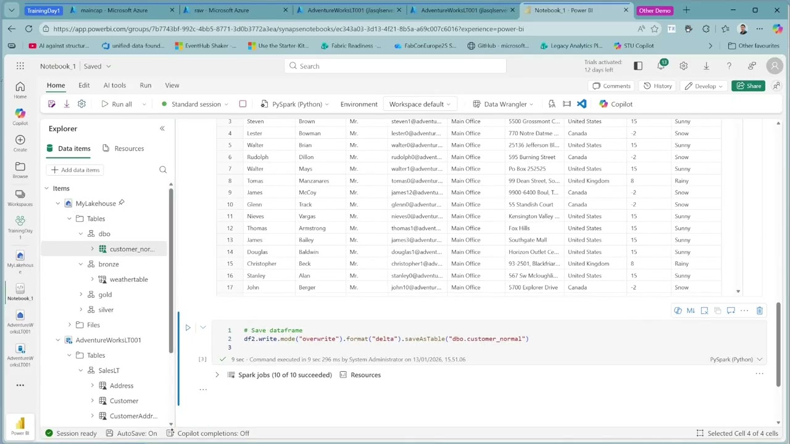Image resolution: width=790 pixels, height=444 pixels.
Task: Expand the silver schema node
Action: click(x=81, y=310)
